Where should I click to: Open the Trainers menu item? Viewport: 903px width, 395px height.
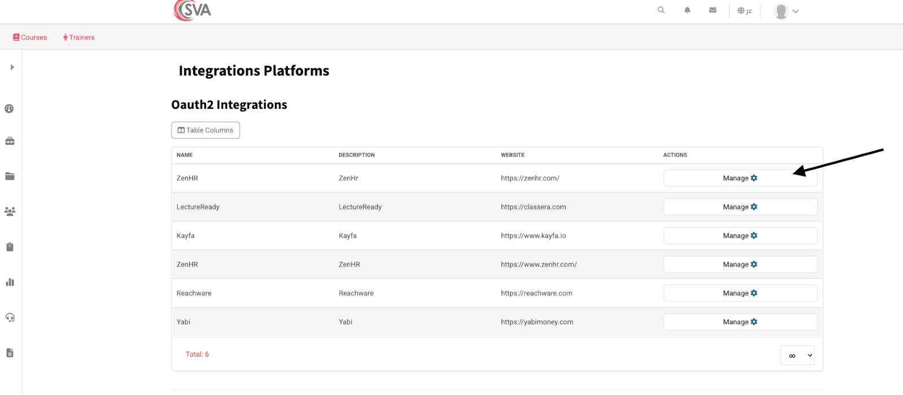pyautogui.click(x=79, y=37)
